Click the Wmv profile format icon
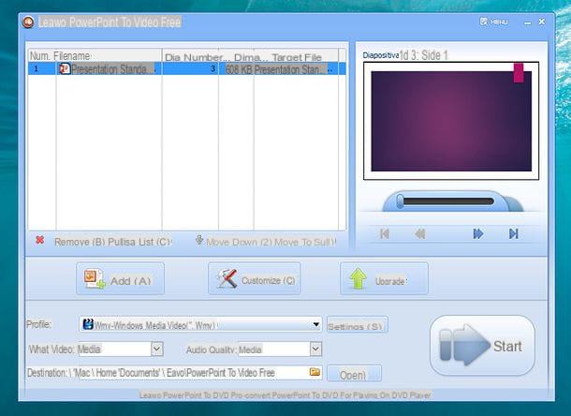571x416 pixels. [88, 324]
